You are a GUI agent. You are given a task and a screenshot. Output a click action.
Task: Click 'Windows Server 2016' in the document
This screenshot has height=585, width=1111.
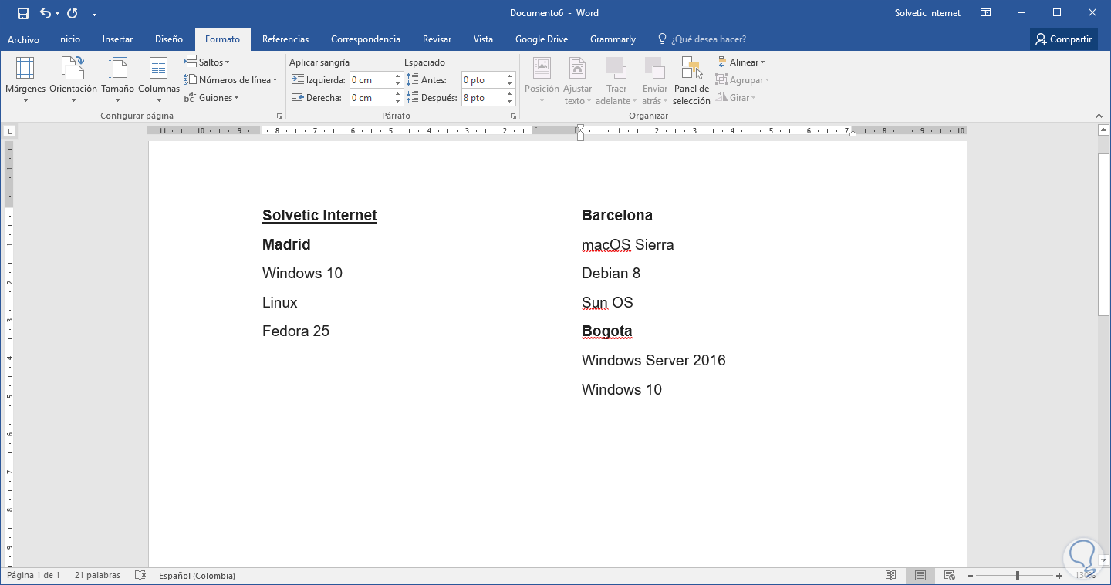click(653, 361)
